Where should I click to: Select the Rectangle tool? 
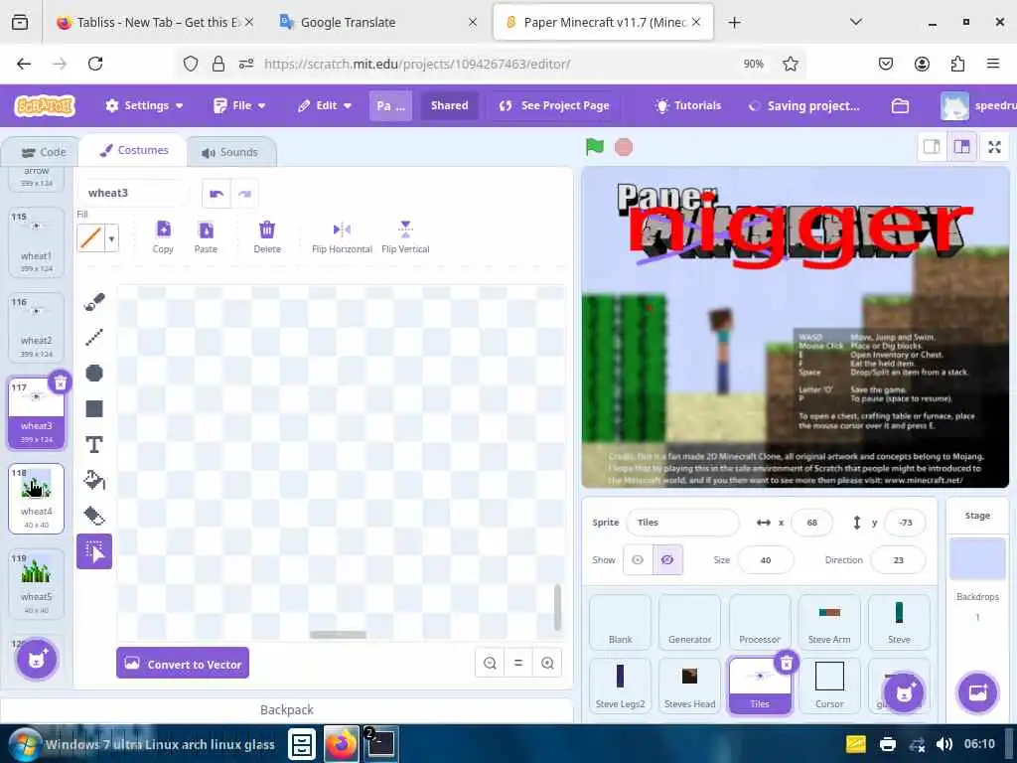click(94, 408)
